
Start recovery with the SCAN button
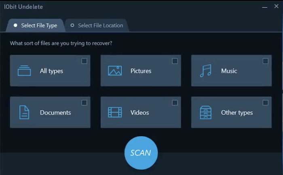pyautogui.click(x=141, y=153)
